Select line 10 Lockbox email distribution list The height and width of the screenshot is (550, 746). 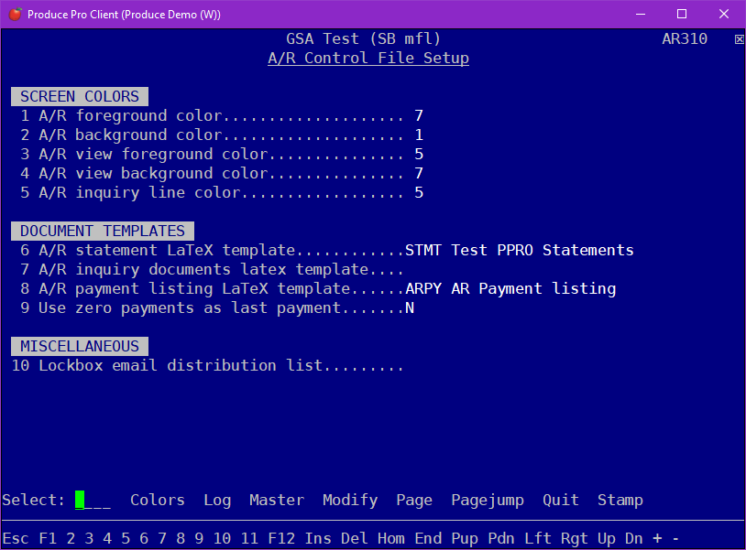(x=207, y=366)
